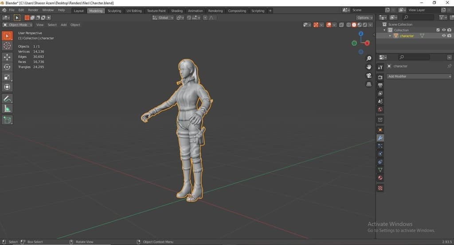
Task: Click the Options button in viewport header
Action: click(x=364, y=18)
